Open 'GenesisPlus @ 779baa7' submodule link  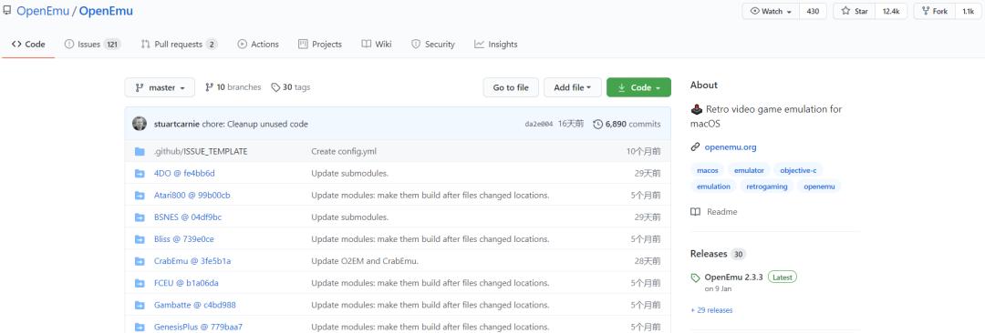(x=198, y=327)
